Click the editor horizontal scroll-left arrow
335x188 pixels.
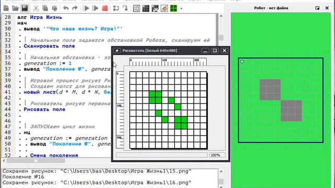pos(4,161)
